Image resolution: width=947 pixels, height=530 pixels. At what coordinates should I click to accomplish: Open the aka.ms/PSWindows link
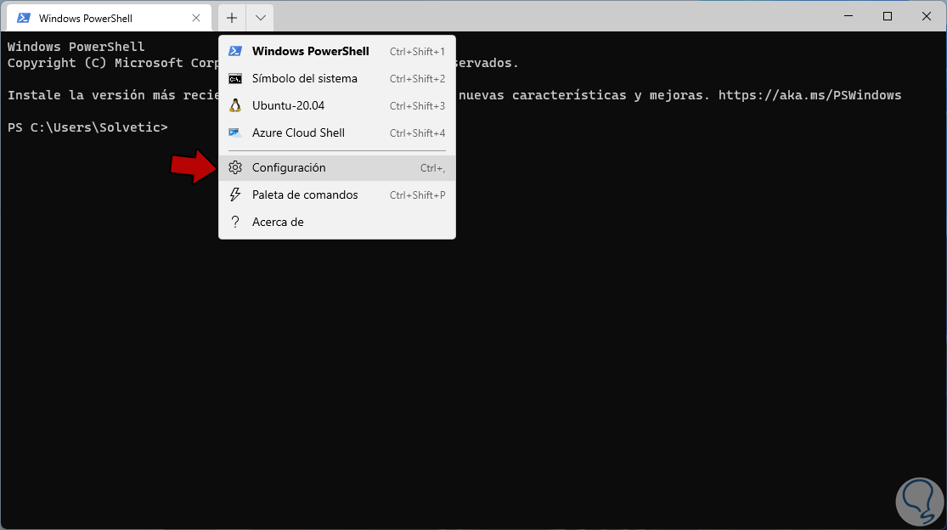tap(809, 95)
